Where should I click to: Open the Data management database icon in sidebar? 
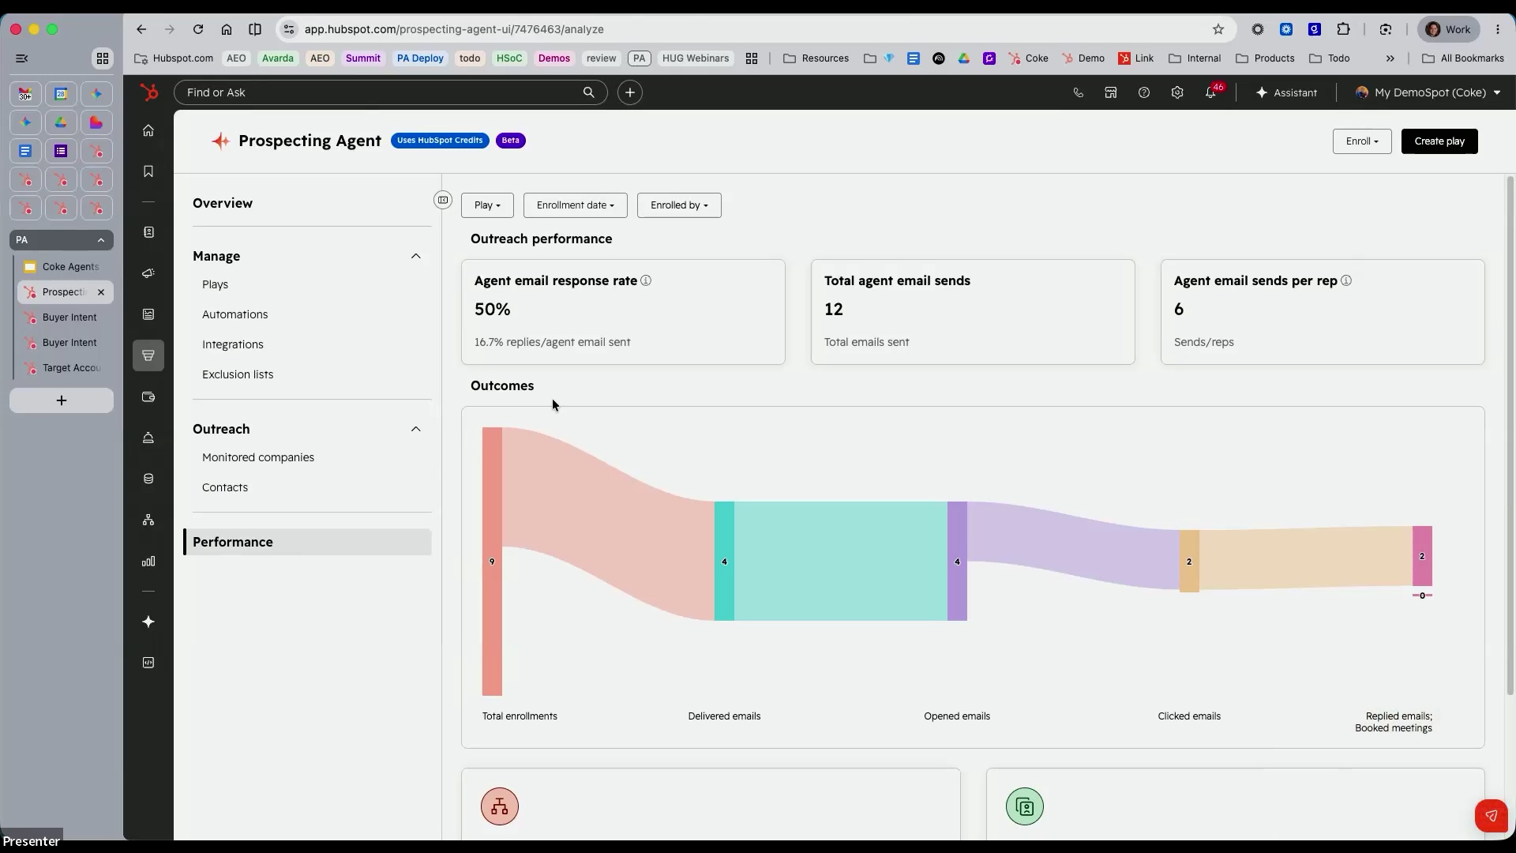click(148, 479)
